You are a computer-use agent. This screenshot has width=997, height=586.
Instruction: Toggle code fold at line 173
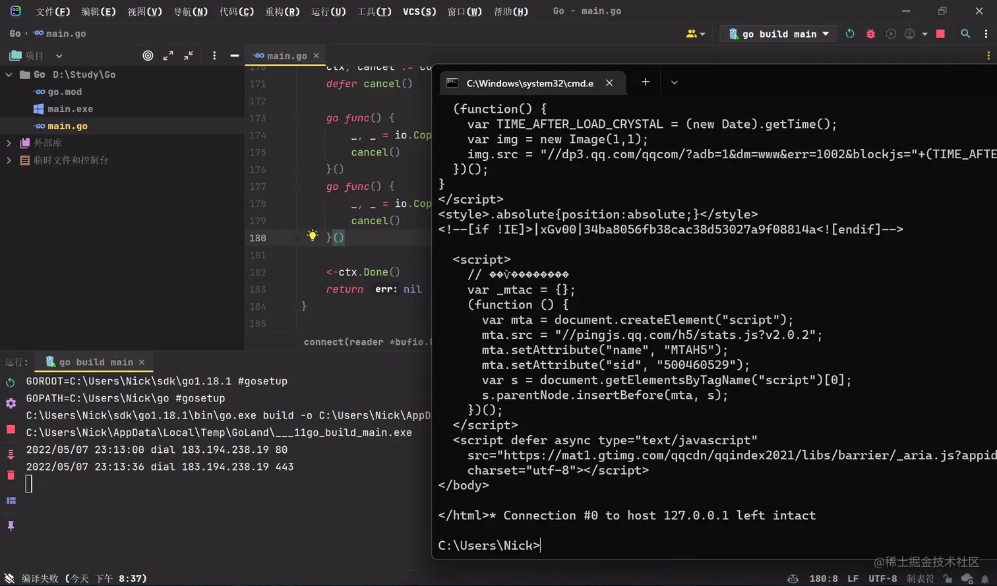pos(297,118)
